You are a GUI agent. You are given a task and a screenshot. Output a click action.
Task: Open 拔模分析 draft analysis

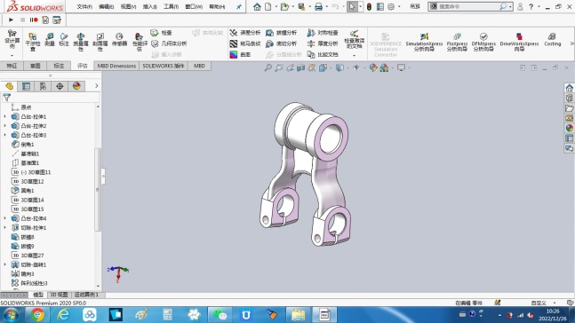pos(281,33)
